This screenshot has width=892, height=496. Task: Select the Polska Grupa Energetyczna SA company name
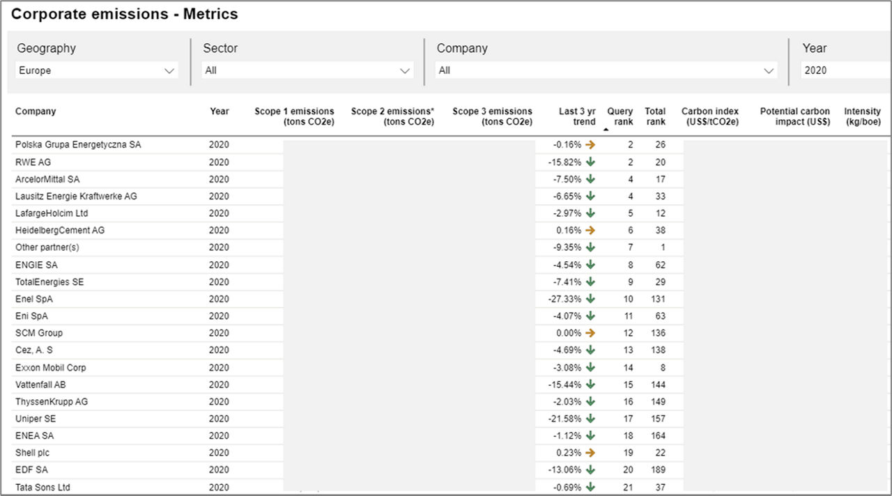pyautogui.click(x=78, y=145)
